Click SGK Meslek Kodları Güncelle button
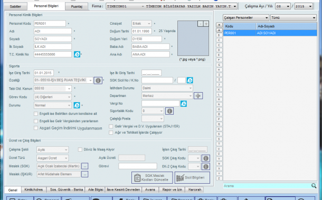Image resolution: width=322 pixels, height=200 pixels. [152, 178]
